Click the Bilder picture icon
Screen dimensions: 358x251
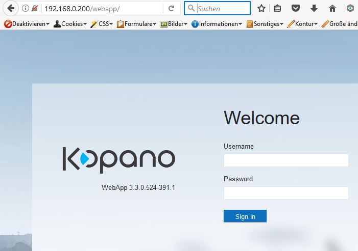pyautogui.click(x=163, y=24)
